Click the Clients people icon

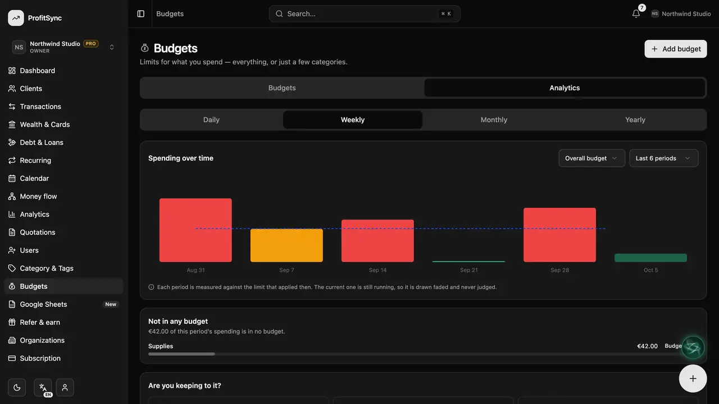12,89
